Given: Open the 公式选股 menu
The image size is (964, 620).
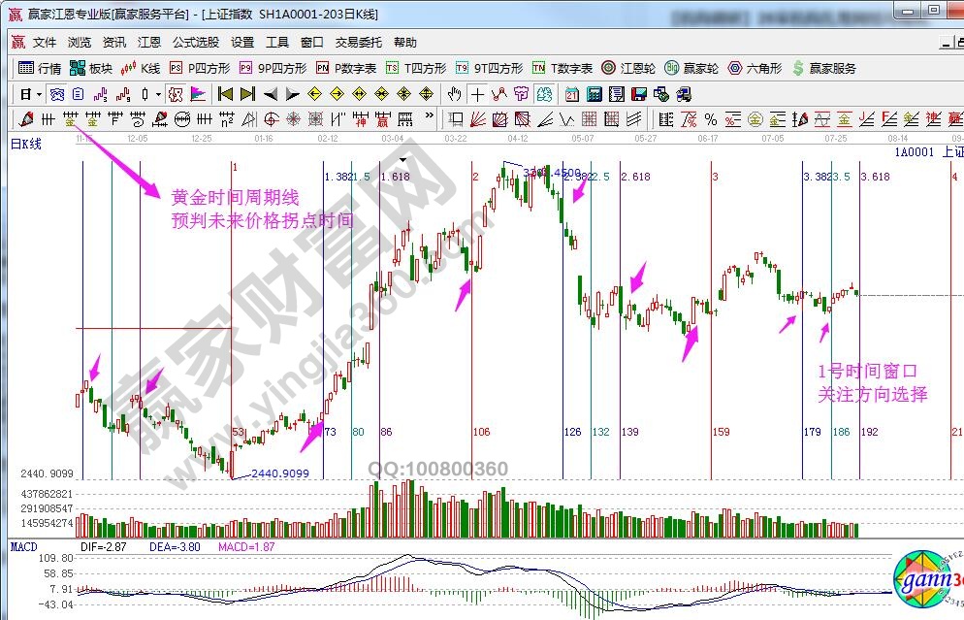Looking at the screenshot, I should (x=196, y=43).
